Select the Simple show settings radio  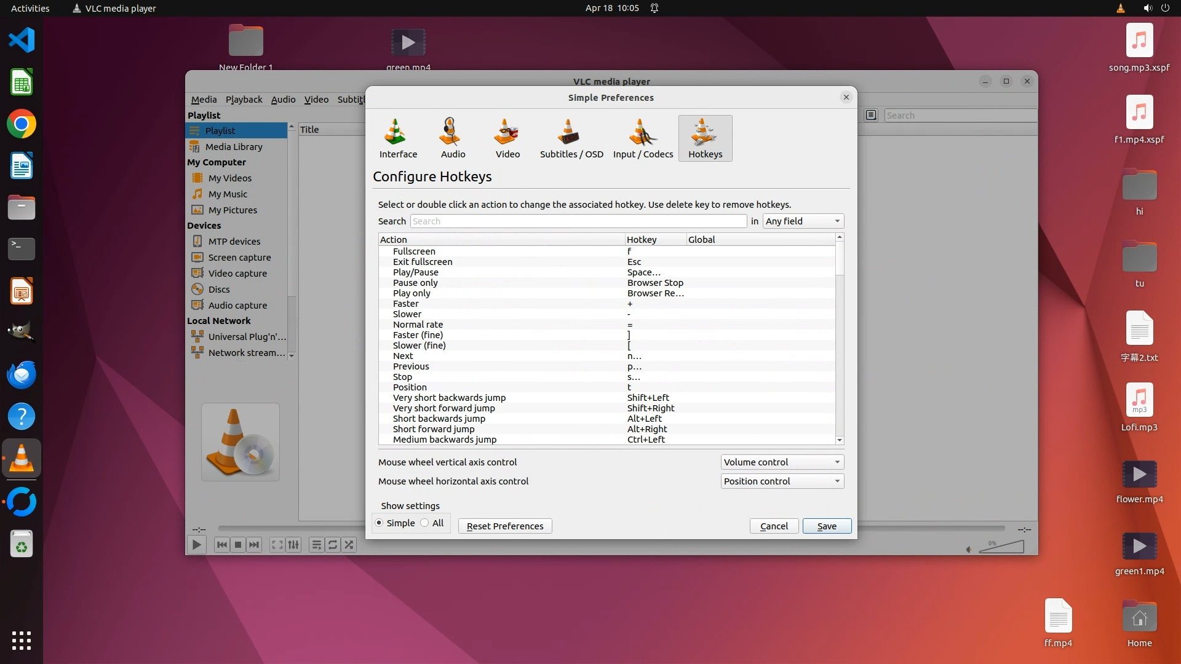380,523
